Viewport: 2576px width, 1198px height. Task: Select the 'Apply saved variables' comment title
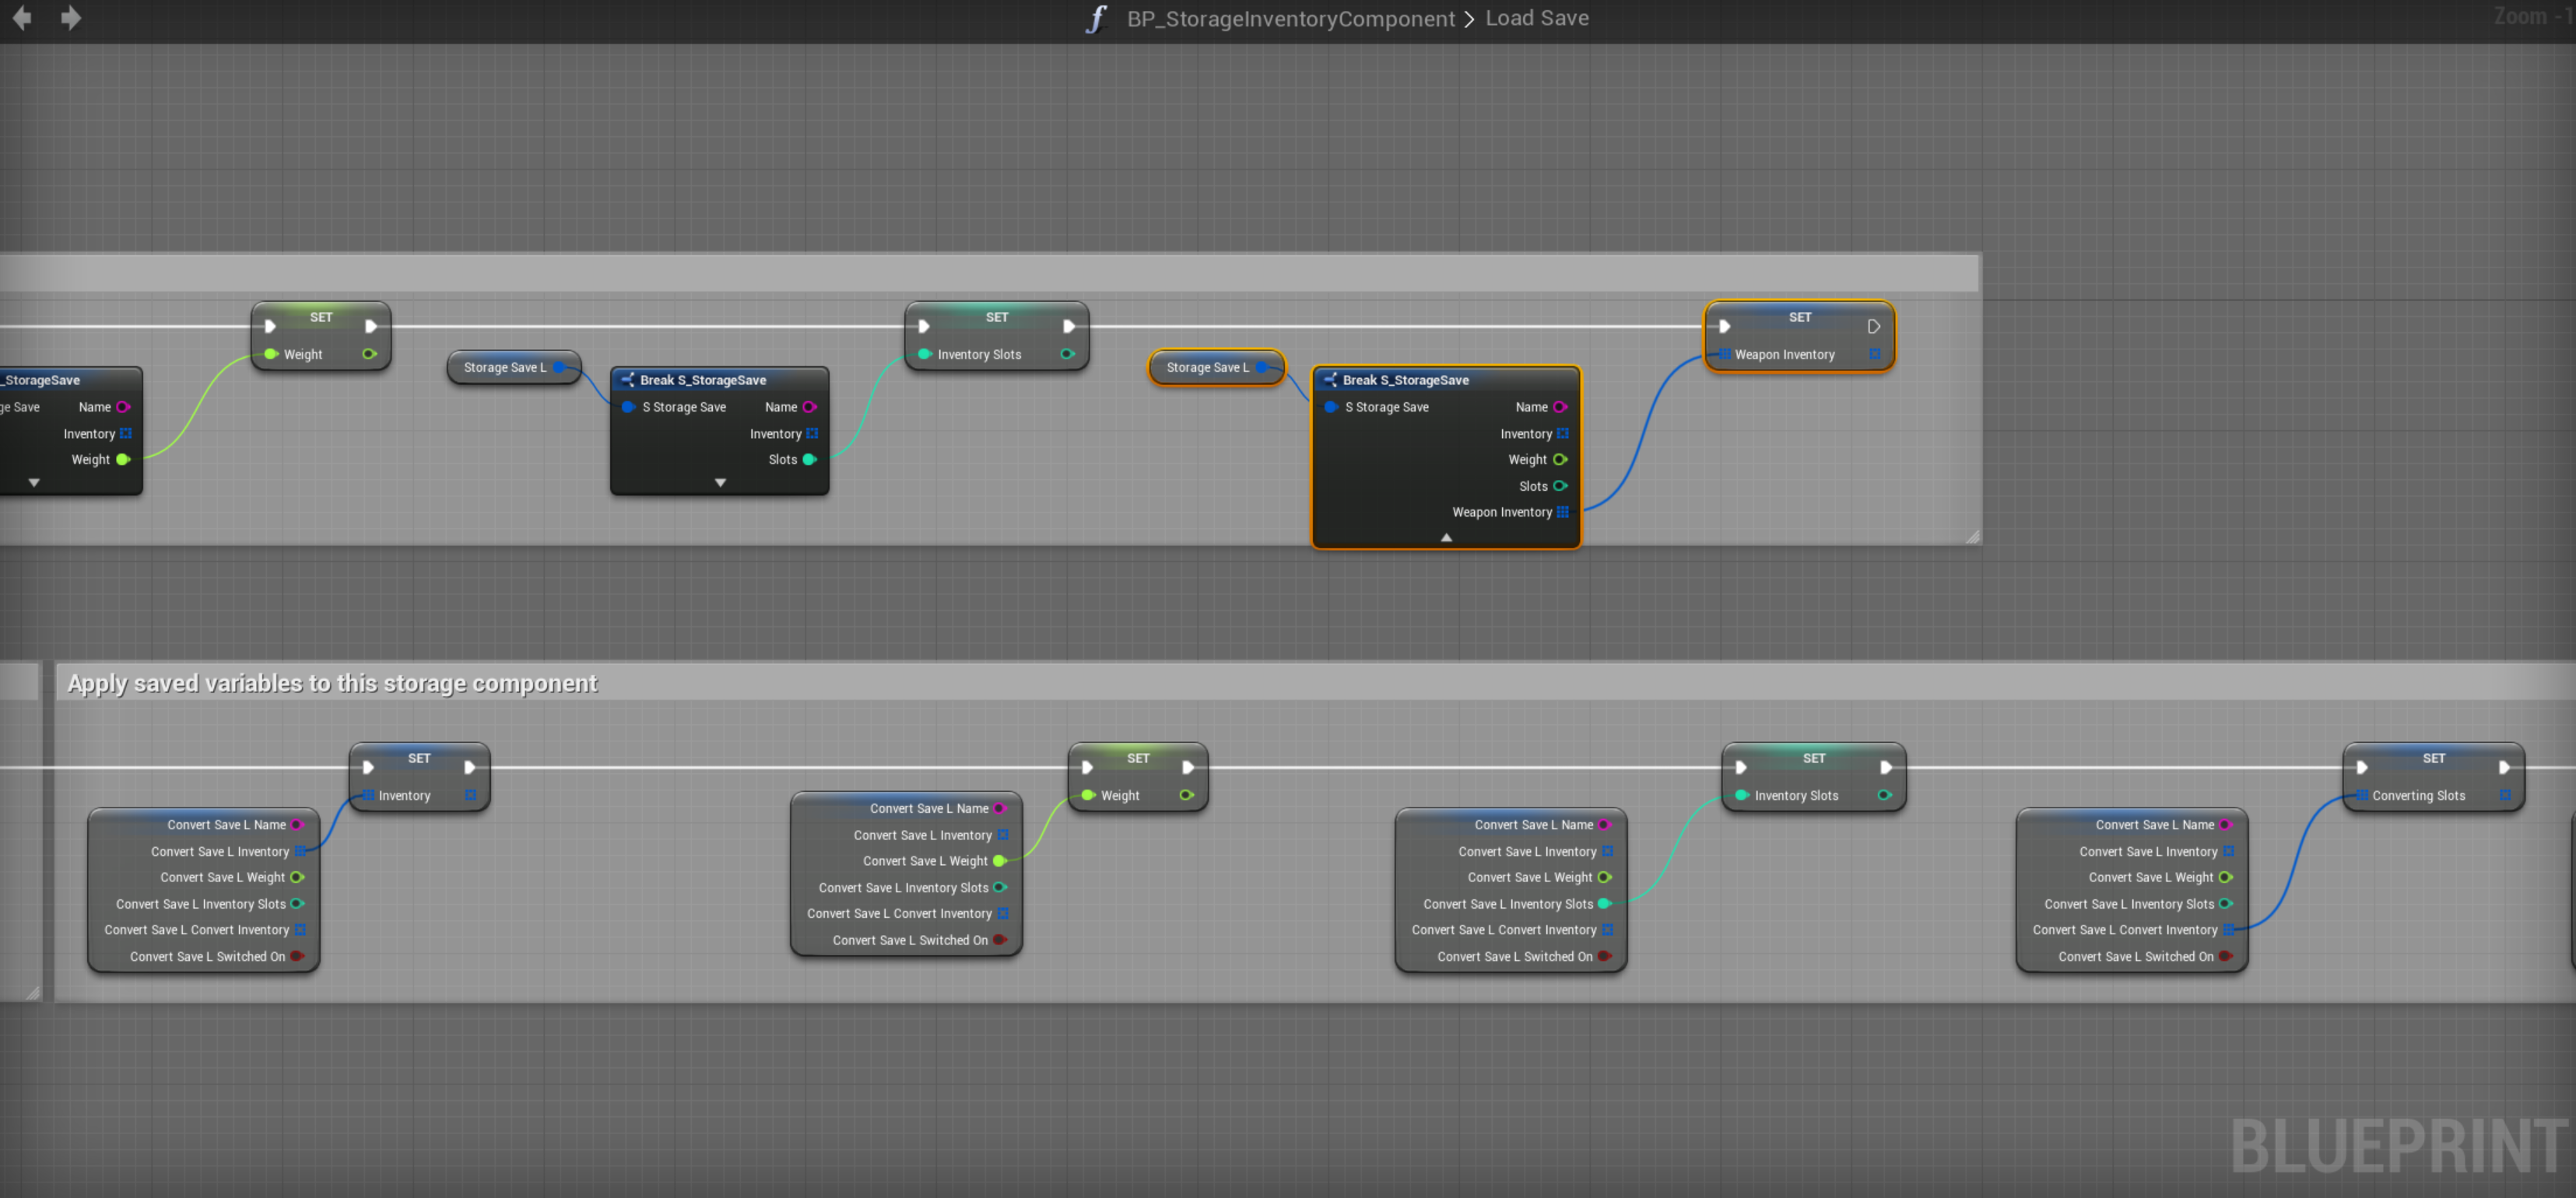(332, 684)
